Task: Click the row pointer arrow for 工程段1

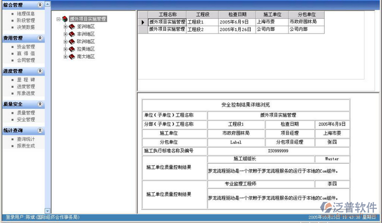Action: coord(142,22)
